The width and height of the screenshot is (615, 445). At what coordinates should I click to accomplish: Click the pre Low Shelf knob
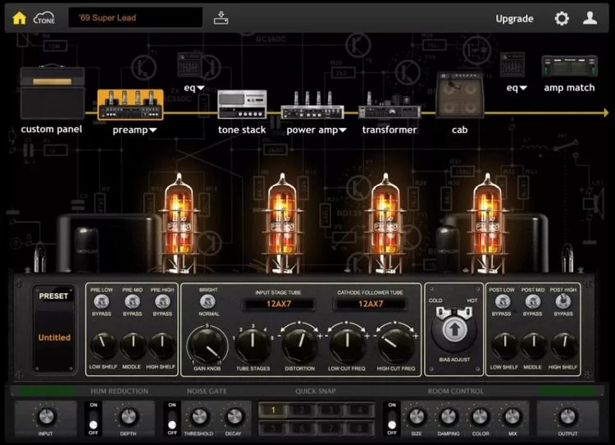coord(103,346)
